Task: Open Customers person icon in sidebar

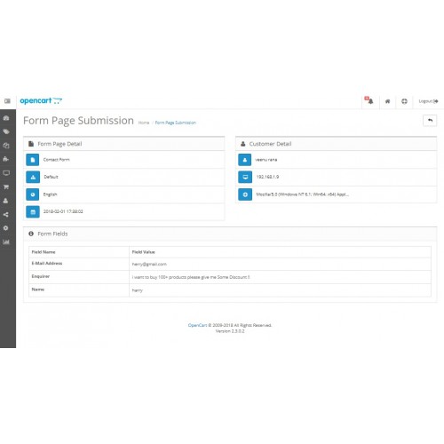Action: [5, 201]
